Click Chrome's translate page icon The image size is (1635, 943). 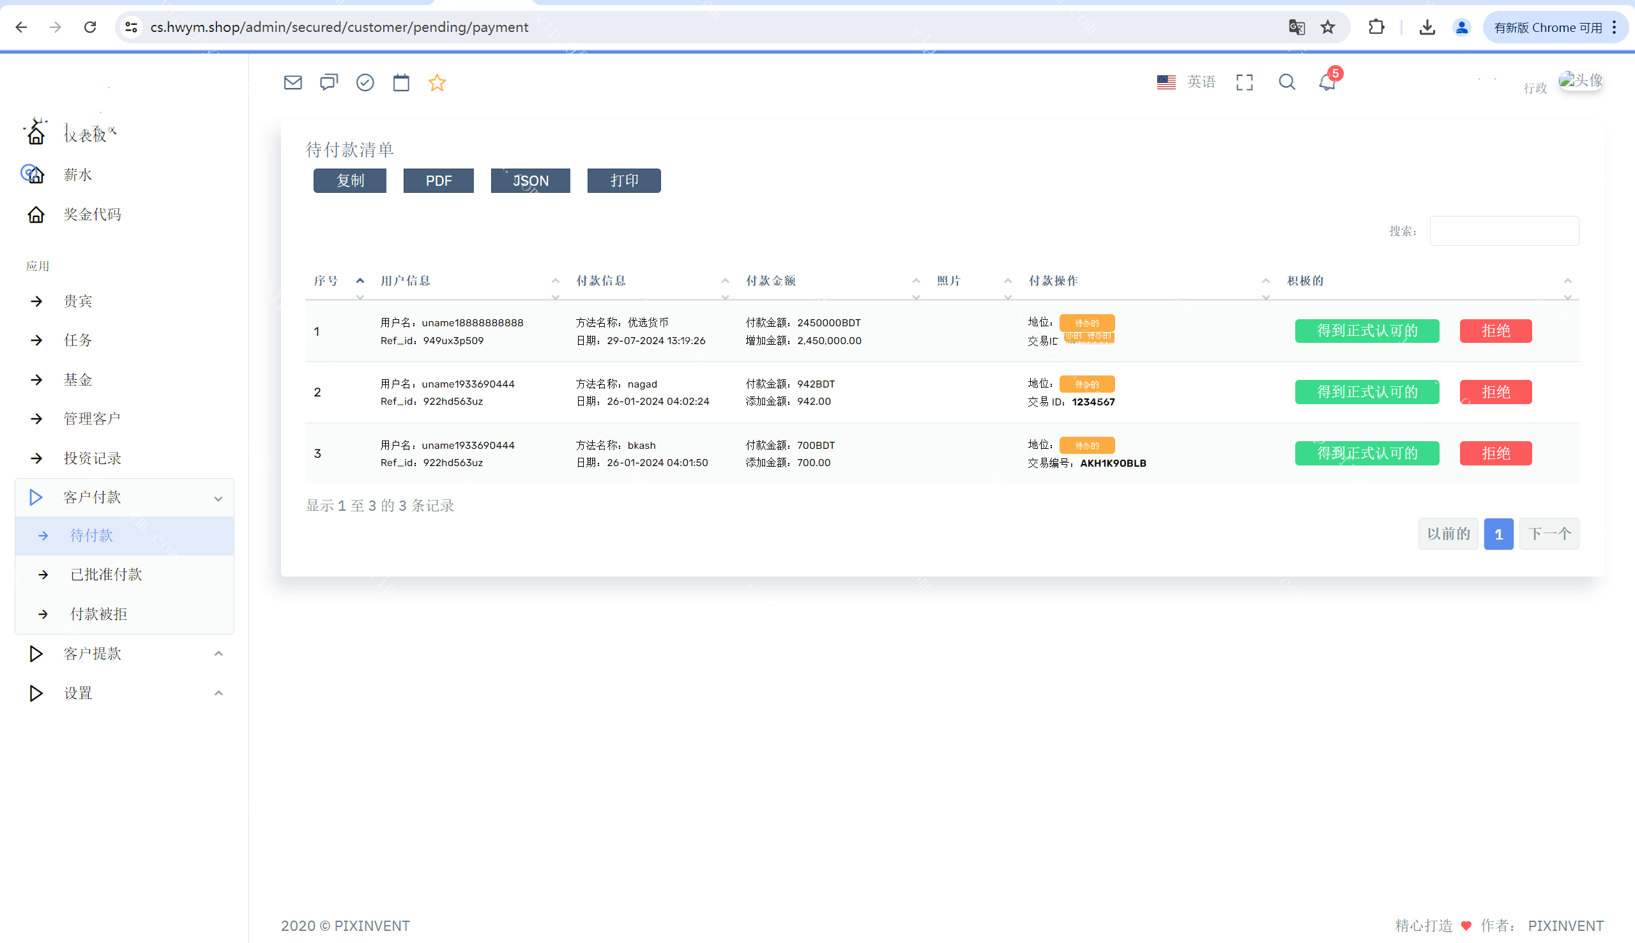1297,27
